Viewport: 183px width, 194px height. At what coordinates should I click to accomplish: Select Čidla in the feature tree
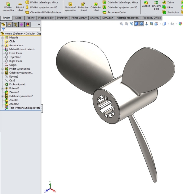click(x=10, y=41)
